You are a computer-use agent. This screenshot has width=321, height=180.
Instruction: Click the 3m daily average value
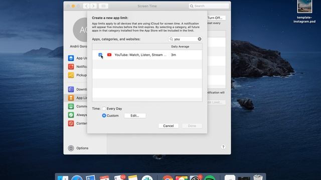(174, 54)
